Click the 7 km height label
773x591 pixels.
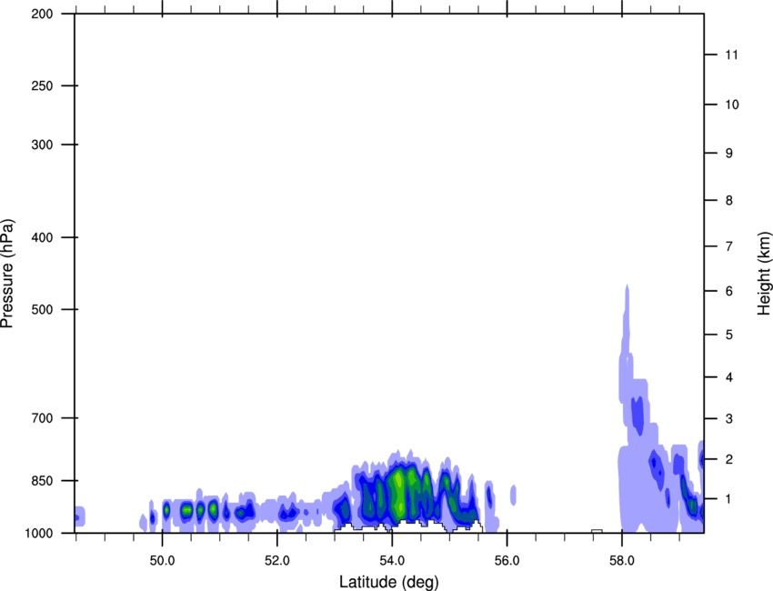729,246
